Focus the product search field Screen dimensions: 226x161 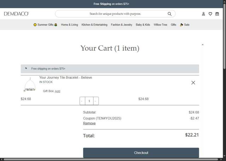coord(115,14)
